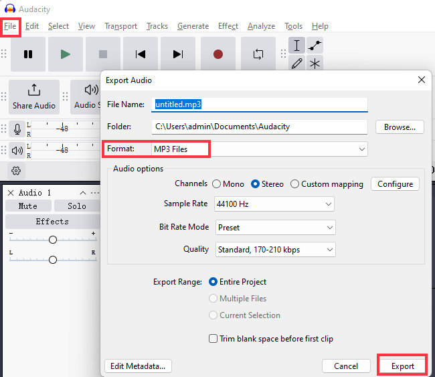This screenshot has width=435, height=377.
Task: Open the Transport menu
Action: pos(120,26)
